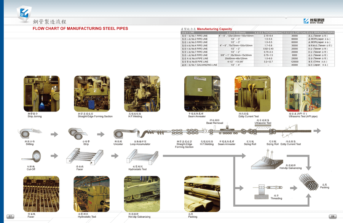The height and width of the screenshot is (223, 343).
Task: Select the Facer machine diagram
Action: point(85,156)
